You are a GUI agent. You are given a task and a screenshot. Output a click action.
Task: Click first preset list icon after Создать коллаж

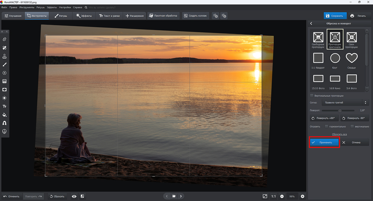[x=215, y=16]
